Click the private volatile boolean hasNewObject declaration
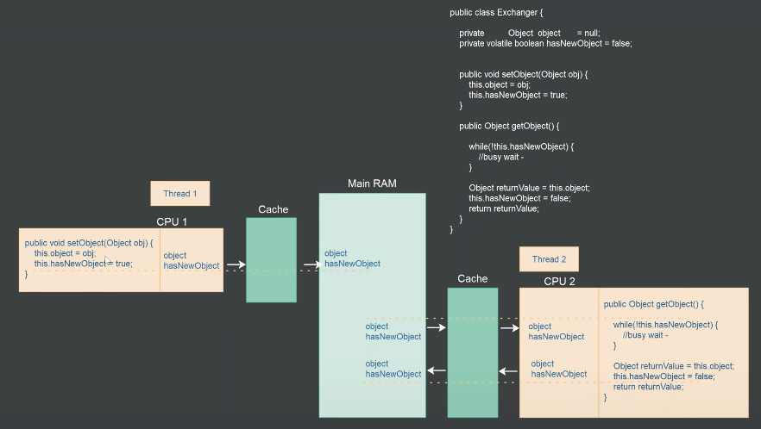 tap(545, 43)
